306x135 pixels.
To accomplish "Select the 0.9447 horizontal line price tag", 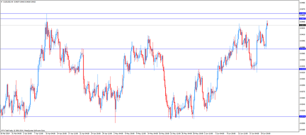I will (x=302, y=19).
